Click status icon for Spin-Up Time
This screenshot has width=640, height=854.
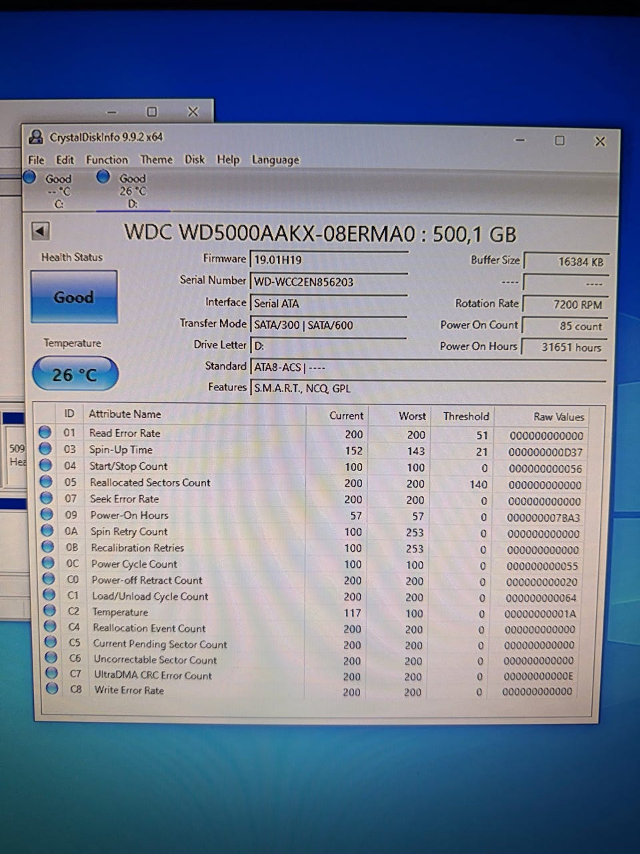click(45, 449)
